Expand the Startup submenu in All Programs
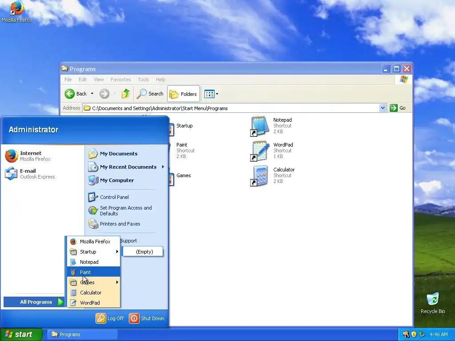455x341 pixels. point(94,252)
